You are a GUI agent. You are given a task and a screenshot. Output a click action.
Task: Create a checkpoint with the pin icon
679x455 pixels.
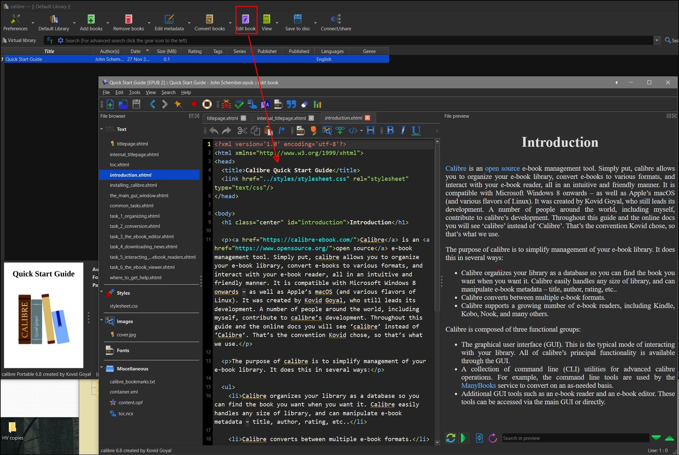[x=178, y=104]
